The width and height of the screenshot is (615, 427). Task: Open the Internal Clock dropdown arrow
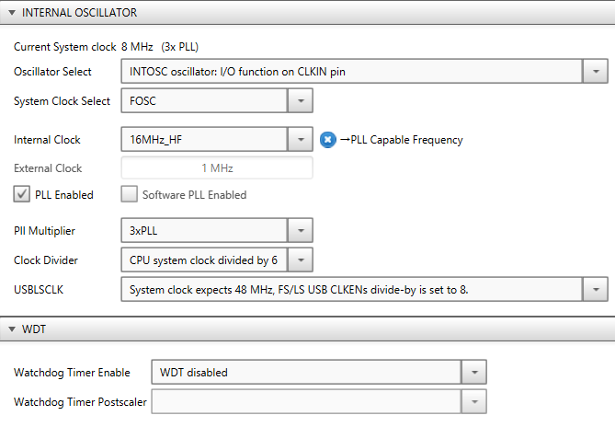[301, 139]
